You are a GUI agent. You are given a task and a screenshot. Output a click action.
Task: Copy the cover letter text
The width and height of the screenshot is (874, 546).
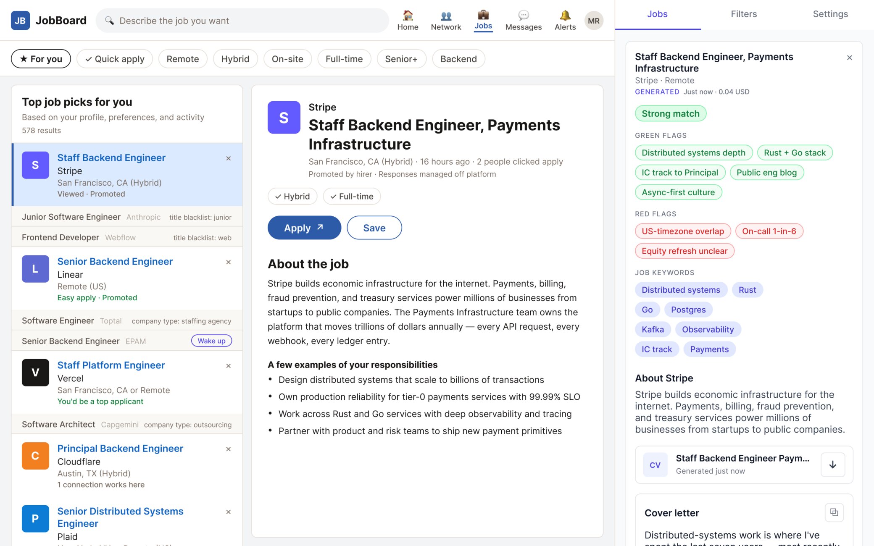click(834, 512)
